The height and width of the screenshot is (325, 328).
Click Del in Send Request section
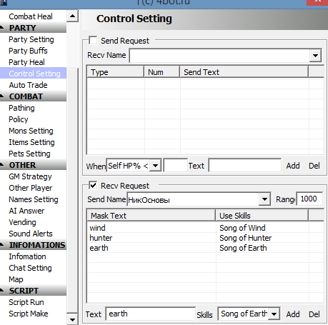pyautogui.click(x=314, y=166)
